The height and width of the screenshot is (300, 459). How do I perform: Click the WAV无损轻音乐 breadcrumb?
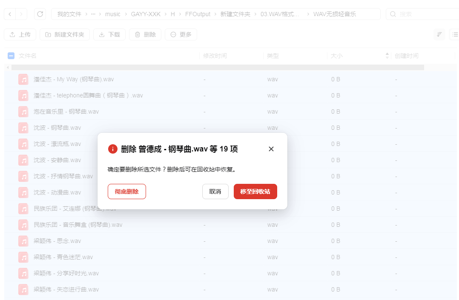335,14
